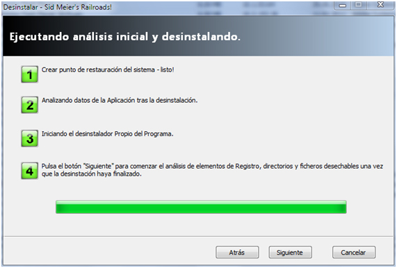Viewport: 397px width, 268px height.
Task: Click the 'Pulsa el botón Siguiente' instruction text
Action: click(x=212, y=170)
